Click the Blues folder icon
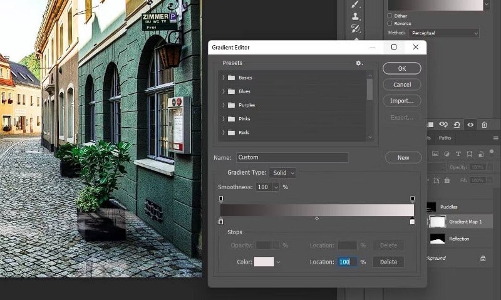Image resolution: width=501 pixels, height=300 pixels. click(x=231, y=91)
